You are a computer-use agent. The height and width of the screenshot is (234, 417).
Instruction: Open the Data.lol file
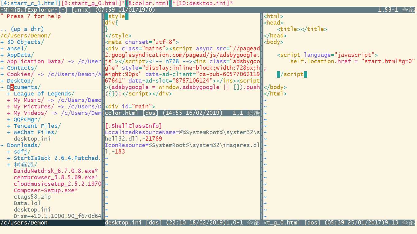27,203
